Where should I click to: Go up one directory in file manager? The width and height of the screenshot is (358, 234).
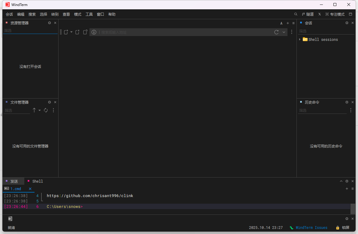34,110
